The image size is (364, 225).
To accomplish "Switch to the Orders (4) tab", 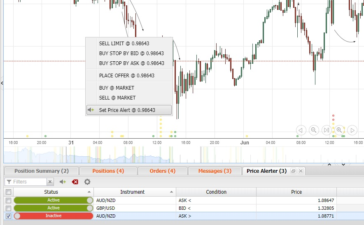I will [x=163, y=171].
